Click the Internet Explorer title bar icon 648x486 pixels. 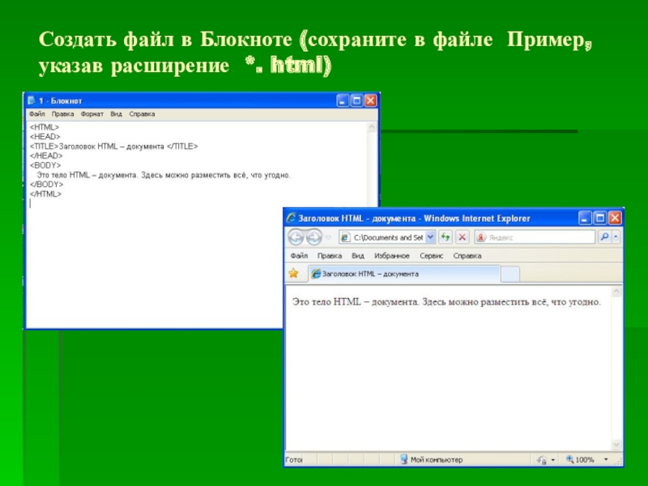(292, 218)
